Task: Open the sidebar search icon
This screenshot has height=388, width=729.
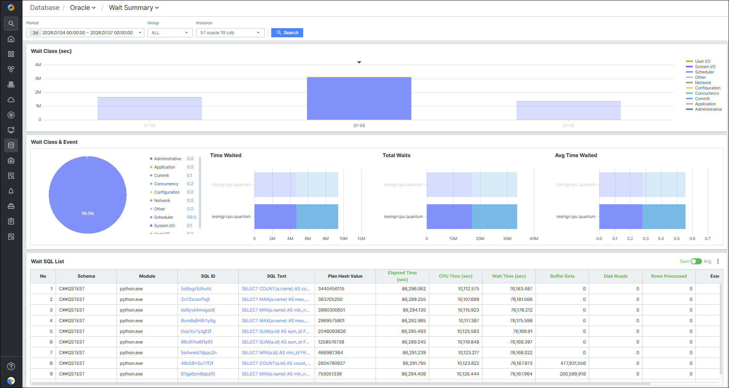Action: click(11, 24)
